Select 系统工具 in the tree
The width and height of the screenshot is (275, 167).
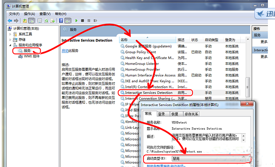[x=25, y=34]
